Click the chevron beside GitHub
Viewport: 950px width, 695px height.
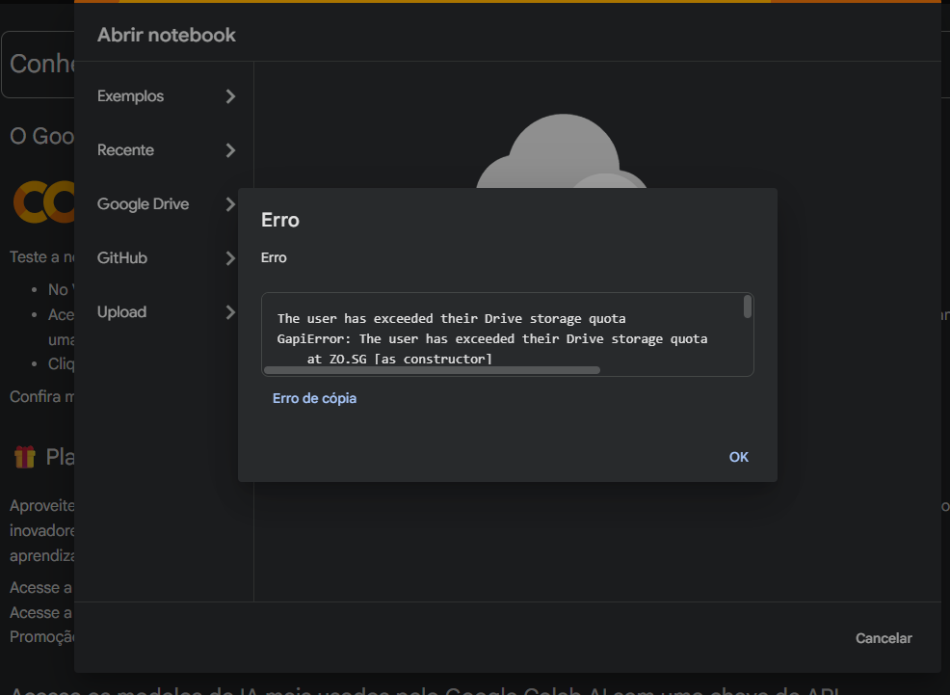230,258
